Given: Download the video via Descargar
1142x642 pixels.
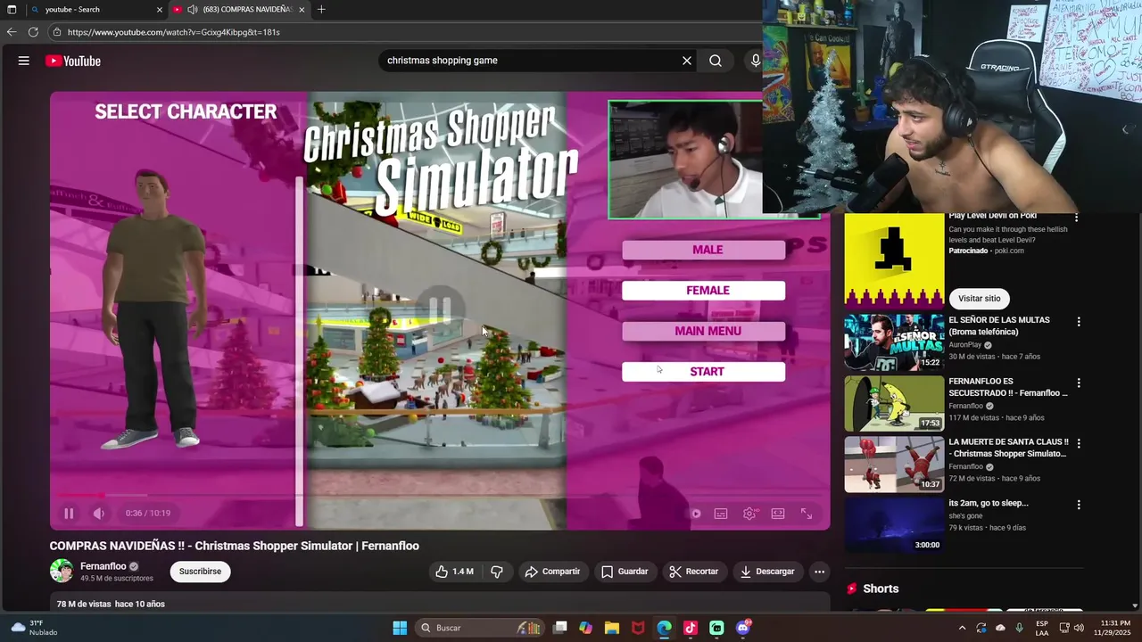Looking at the screenshot, I should [x=767, y=572].
